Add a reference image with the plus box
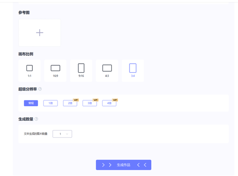The image size is (238, 176). coord(40,33)
